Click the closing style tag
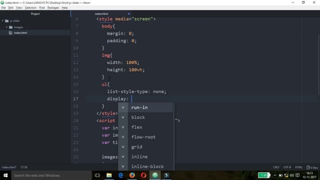320x180 pixels. 107,113
